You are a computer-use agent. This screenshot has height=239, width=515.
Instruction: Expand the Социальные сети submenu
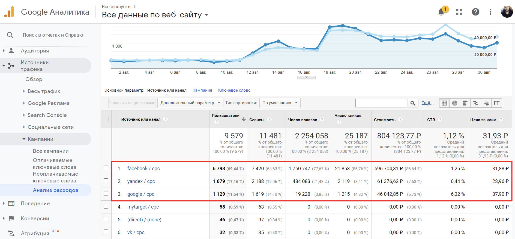[24, 127]
